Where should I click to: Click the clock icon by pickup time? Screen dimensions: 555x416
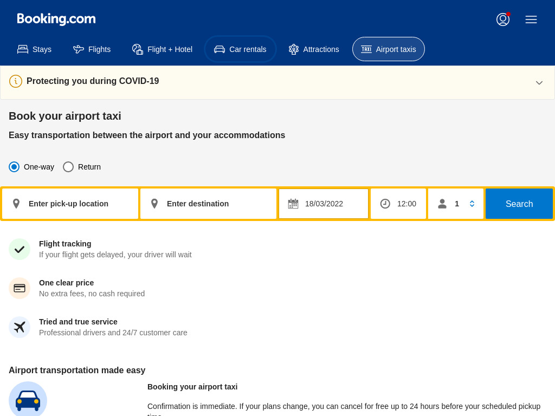pyautogui.click(x=385, y=204)
